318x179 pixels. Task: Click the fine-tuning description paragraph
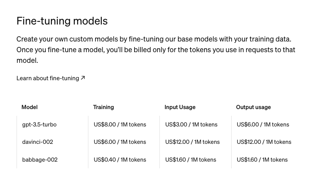[x=156, y=50]
